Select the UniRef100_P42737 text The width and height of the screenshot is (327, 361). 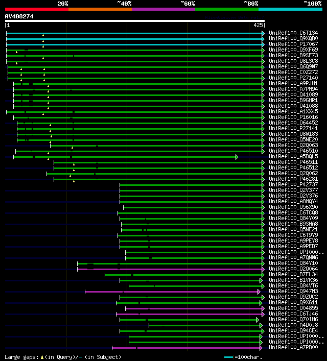pos(293,184)
